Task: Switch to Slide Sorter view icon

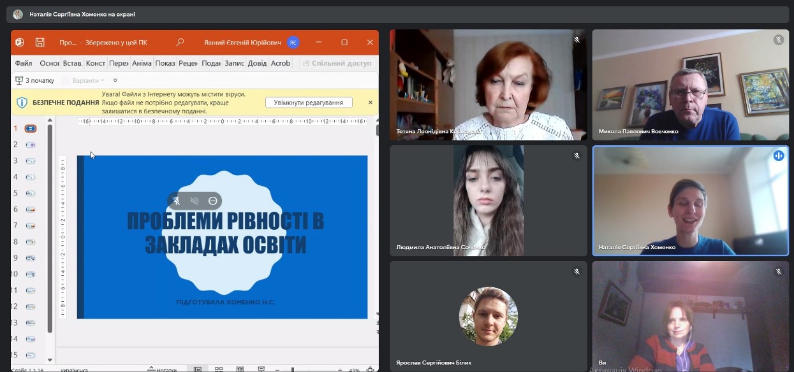Action: point(219,369)
